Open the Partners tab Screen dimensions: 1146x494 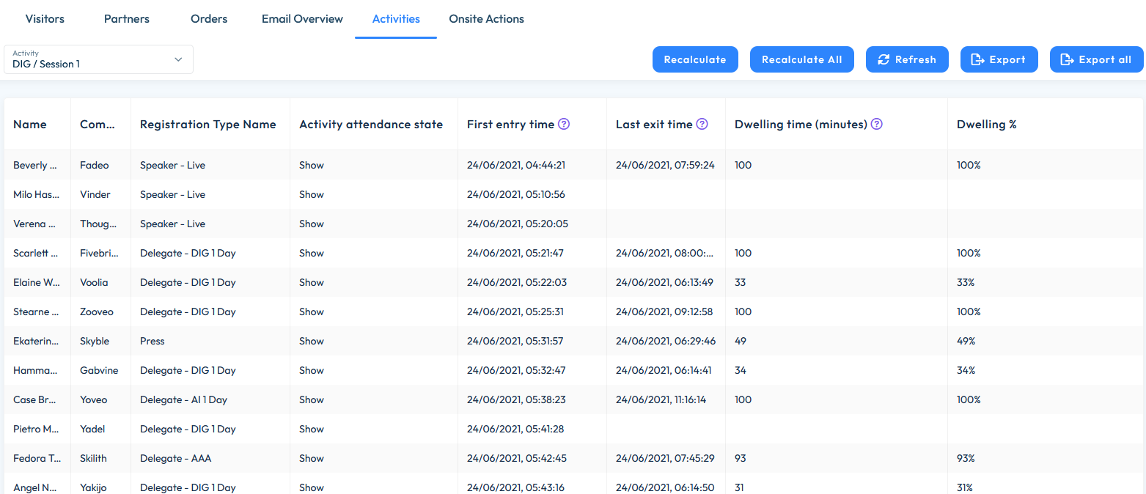point(126,19)
